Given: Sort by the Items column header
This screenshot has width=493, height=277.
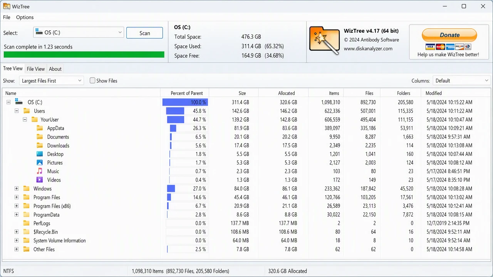Looking at the screenshot, I should pyautogui.click(x=326, y=93).
